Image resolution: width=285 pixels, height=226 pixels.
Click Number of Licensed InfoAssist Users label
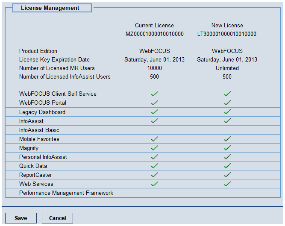pyautogui.click(x=65, y=76)
